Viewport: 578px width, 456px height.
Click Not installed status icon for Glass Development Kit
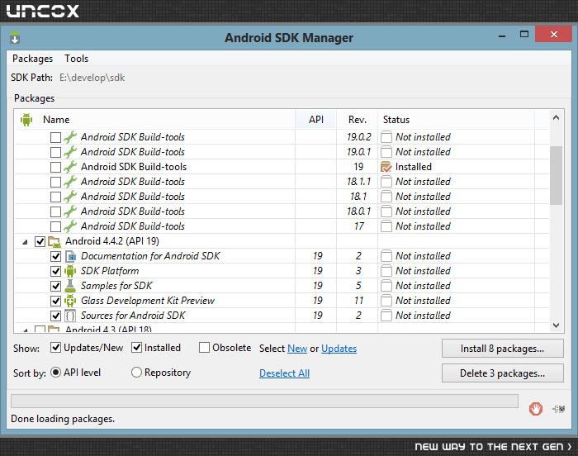(386, 301)
